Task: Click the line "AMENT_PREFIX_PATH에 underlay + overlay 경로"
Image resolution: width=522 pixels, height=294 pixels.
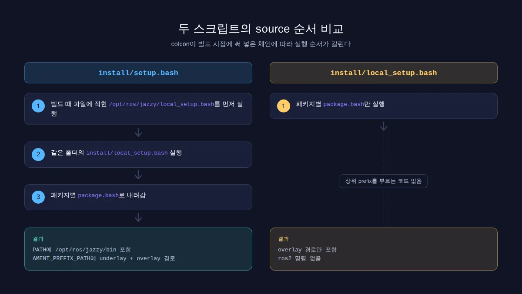Action: pyautogui.click(x=104, y=258)
